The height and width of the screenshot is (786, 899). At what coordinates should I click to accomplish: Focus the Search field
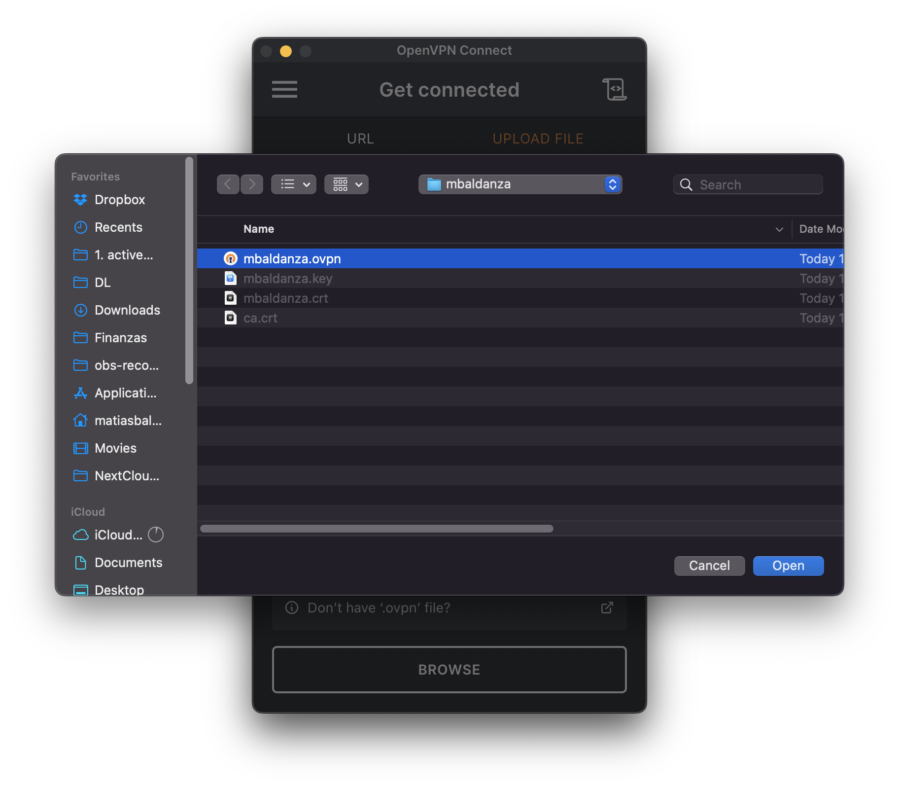coord(748,184)
